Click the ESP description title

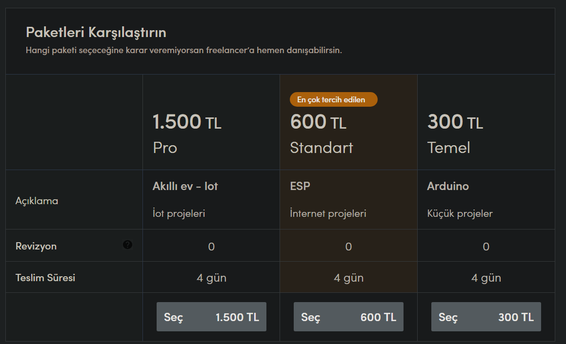(x=300, y=186)
